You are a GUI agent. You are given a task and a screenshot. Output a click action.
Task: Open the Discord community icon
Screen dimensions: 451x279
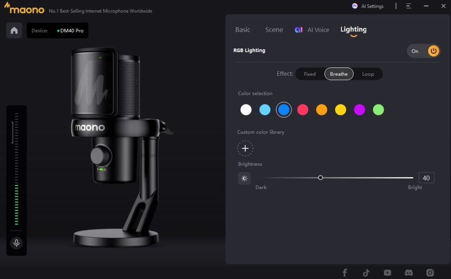pos(409,273)
